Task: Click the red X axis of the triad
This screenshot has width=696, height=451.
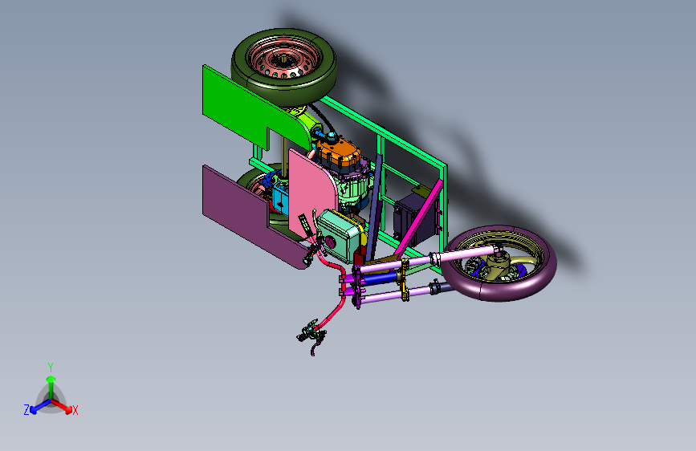Action: coord(62,406)
